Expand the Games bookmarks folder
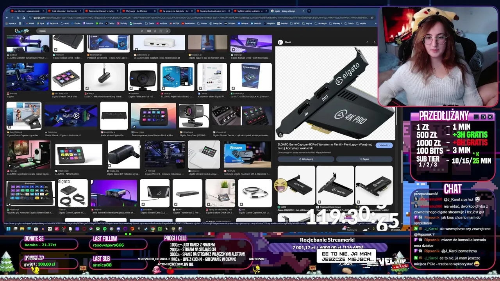Image resolution: width=500 pixels, height=281 pixels. (x=202, y=23)
